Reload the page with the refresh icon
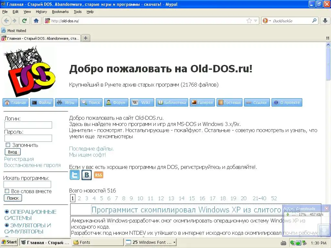This screenshot has width=331, height=248. [24, 21]
